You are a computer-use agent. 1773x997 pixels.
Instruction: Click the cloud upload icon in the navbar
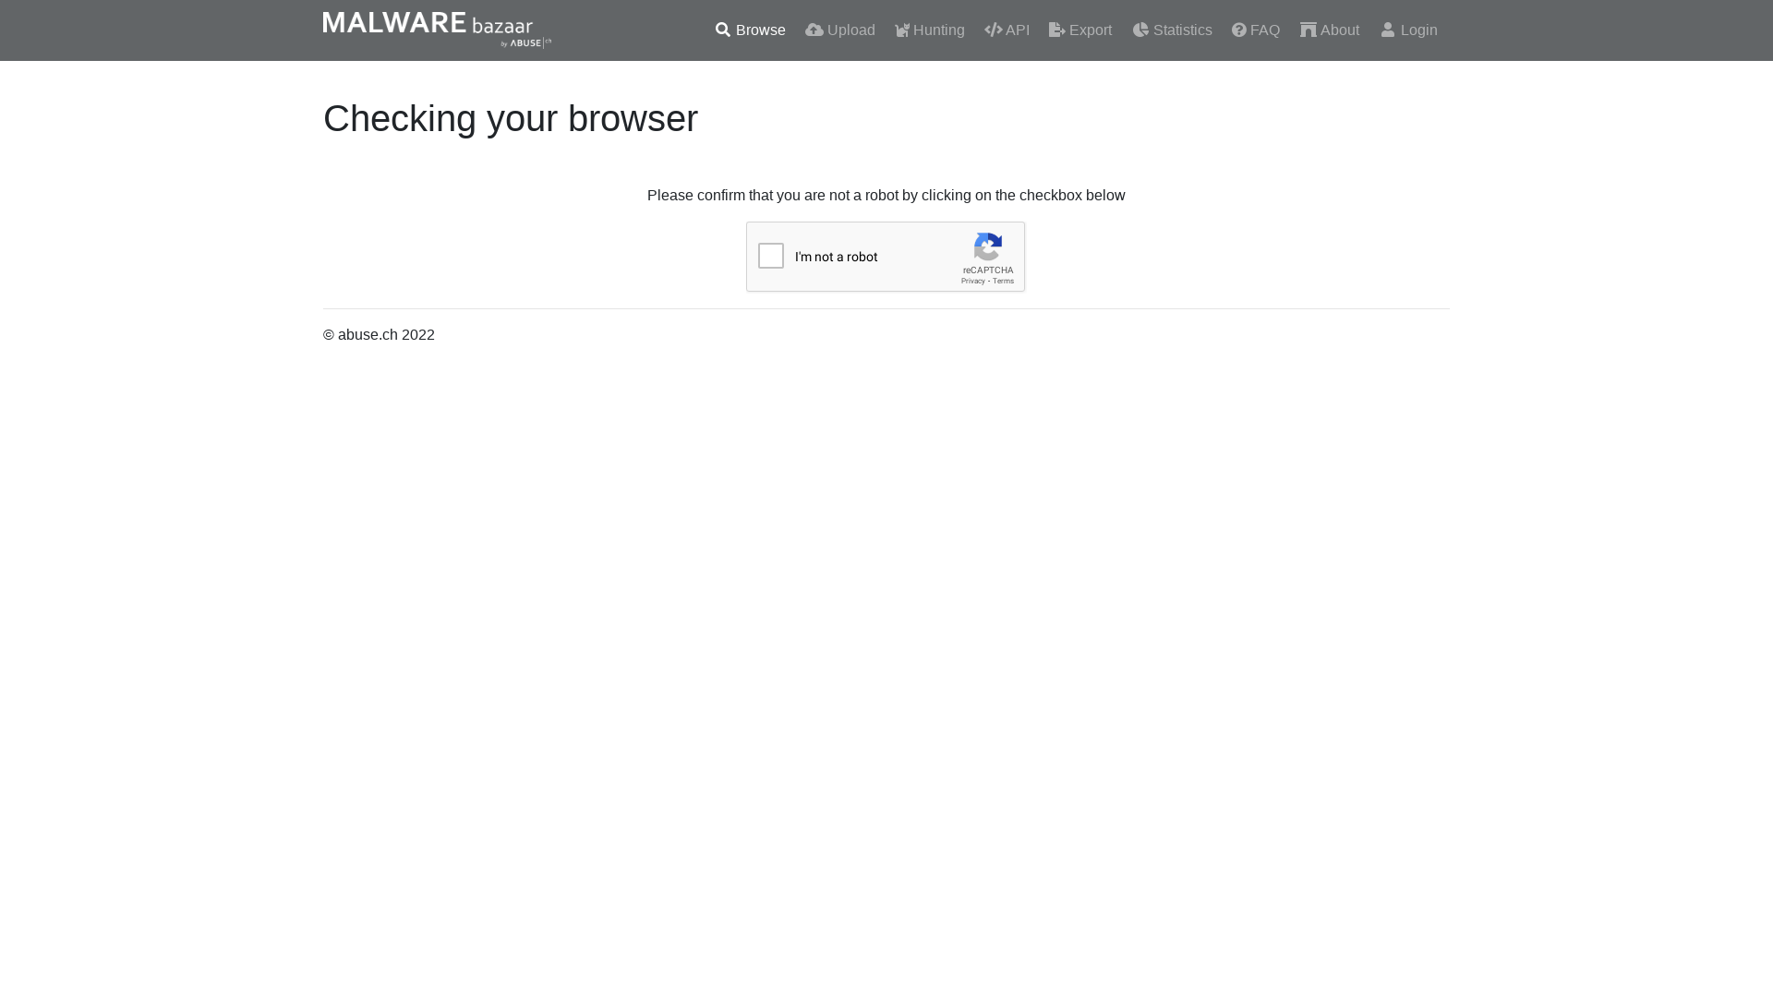click(x=814, y=30)
